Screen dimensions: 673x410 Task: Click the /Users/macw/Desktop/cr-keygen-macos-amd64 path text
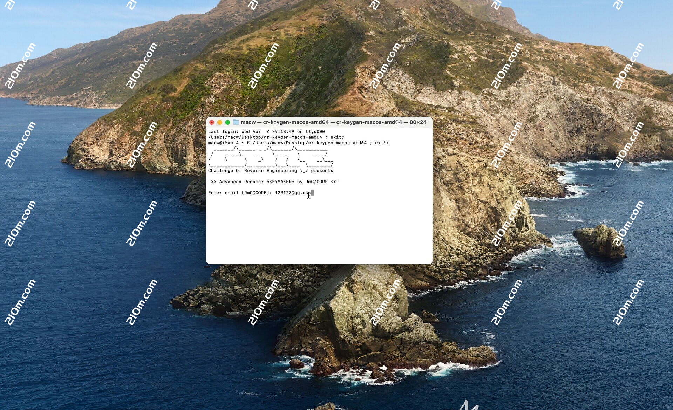(259, 137)
